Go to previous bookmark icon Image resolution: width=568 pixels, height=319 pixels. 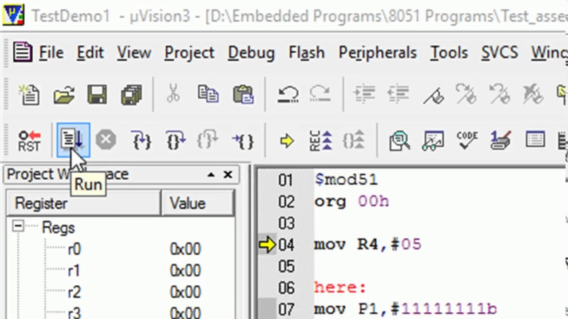click(x=500, y=94)
